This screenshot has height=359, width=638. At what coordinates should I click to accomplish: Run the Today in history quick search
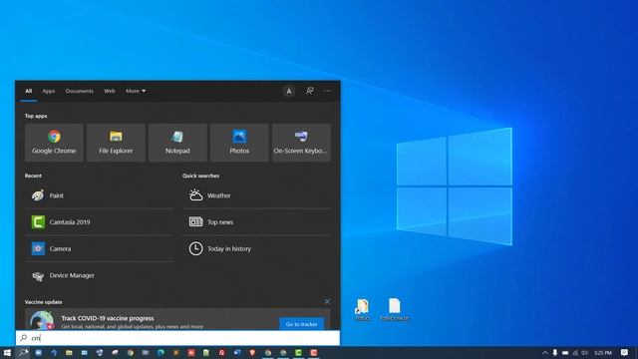(257, 248)
